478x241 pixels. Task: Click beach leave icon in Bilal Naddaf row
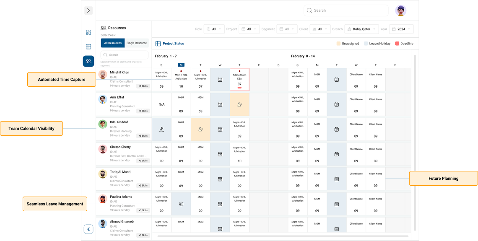[x=161, y=130]
